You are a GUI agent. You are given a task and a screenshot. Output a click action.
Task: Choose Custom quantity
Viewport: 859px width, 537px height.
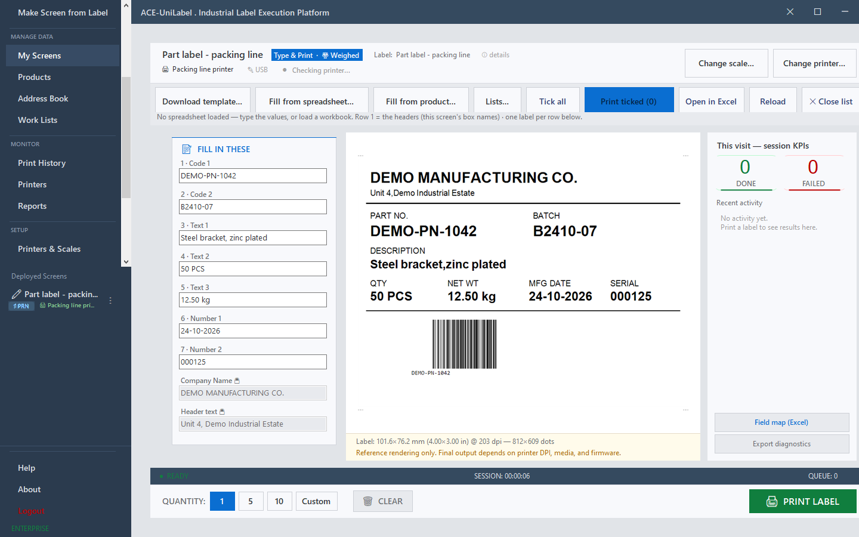tap(316, 501)
